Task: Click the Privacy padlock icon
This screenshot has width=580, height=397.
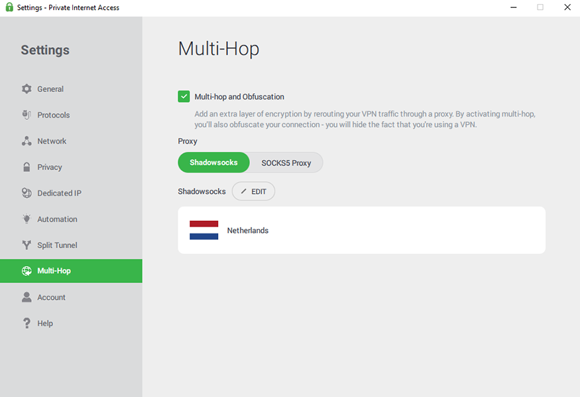Action: click(27, 167)
